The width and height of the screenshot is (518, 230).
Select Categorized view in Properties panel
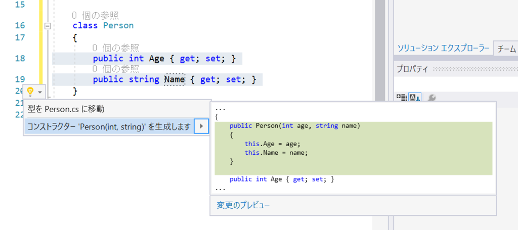click(401, 98)
